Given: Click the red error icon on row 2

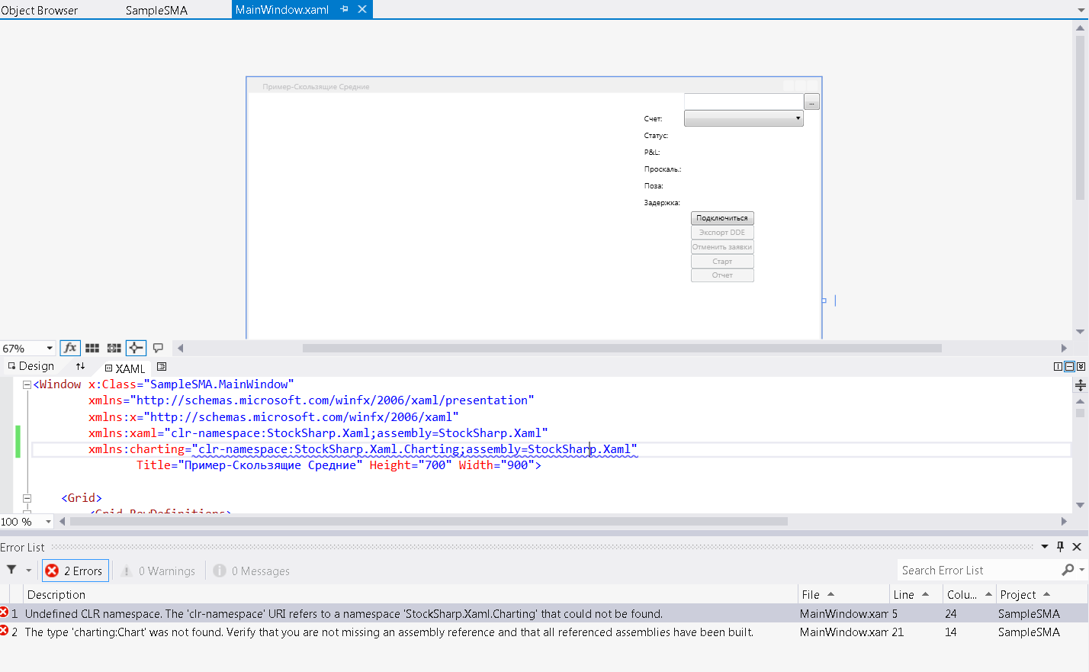Looking at the screenshot, I should [4, 631].
